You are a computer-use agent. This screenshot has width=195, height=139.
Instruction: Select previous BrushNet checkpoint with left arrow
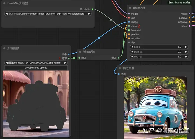tap(6, 14)
